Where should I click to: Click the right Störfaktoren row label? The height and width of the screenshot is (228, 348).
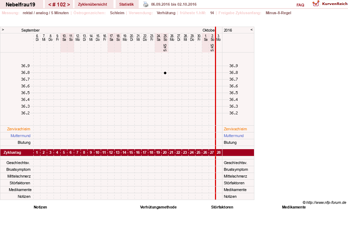click(234, 183)
